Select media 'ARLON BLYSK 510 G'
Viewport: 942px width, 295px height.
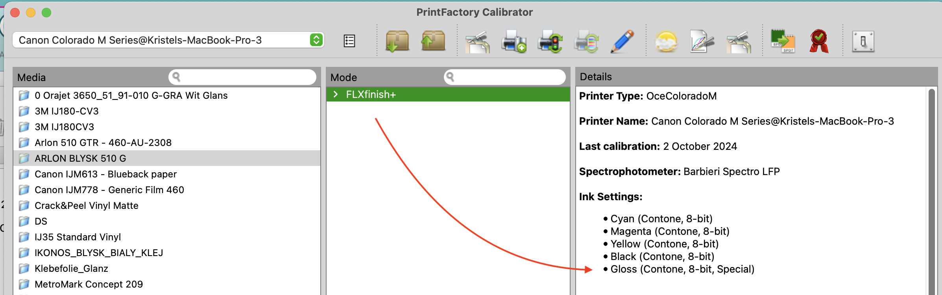tap(167, 158)
